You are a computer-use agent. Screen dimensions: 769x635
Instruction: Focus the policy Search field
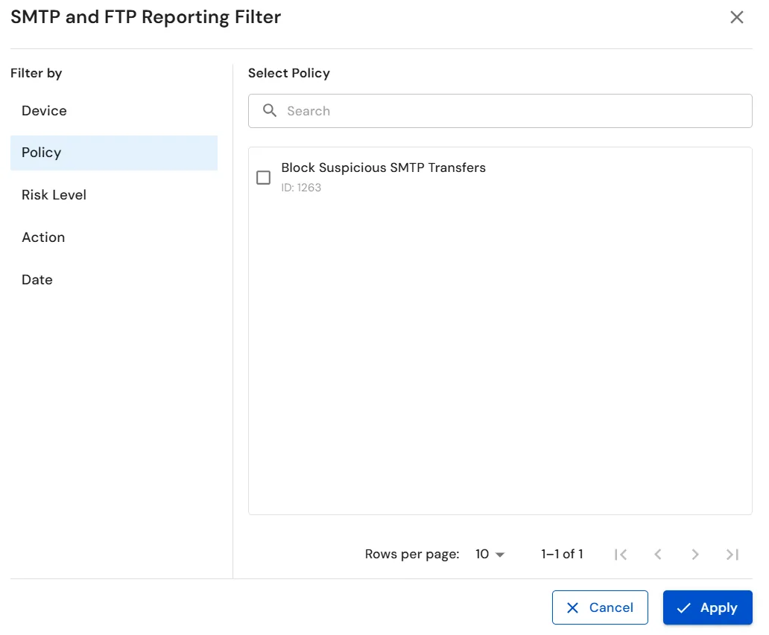pyautogui.click(x=500, y=111)
